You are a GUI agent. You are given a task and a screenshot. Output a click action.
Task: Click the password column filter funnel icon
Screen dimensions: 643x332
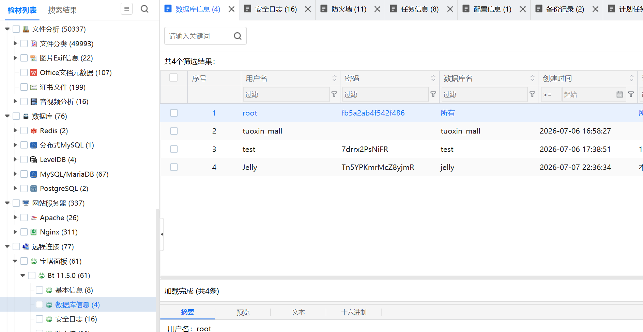pos(433,94)
